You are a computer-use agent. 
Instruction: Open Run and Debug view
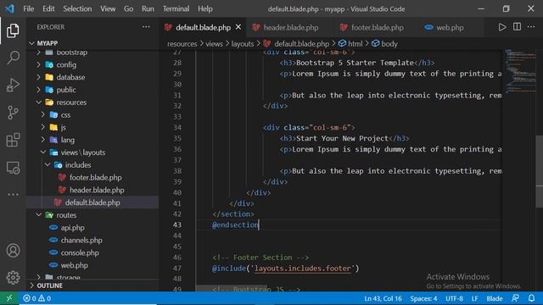coord(13,85)
